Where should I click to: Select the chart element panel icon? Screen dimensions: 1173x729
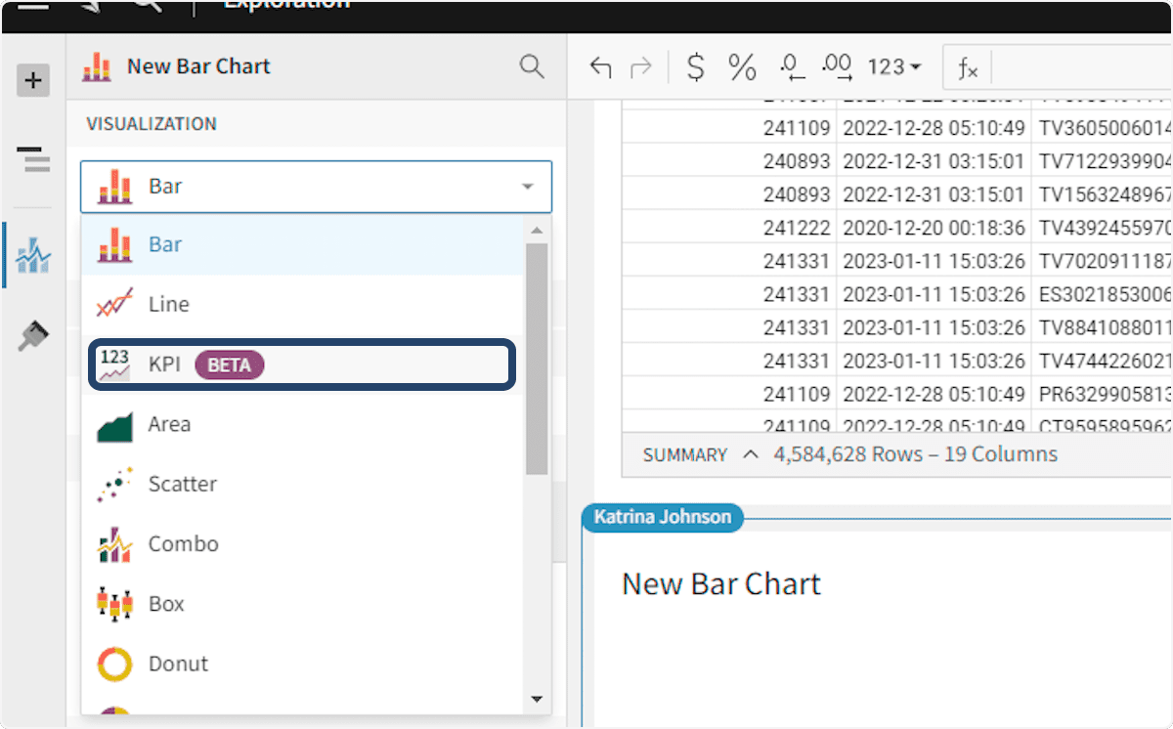click(33, 256)
